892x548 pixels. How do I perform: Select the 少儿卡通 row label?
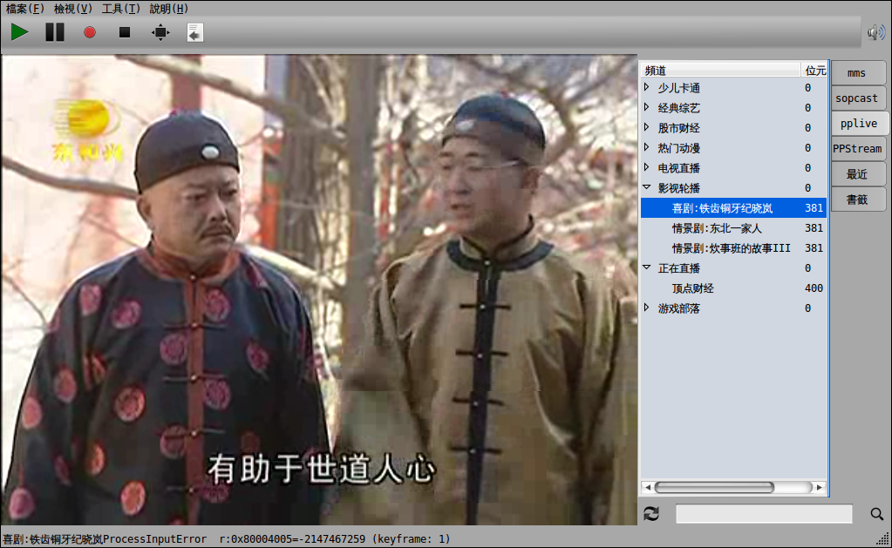(678, 88)
